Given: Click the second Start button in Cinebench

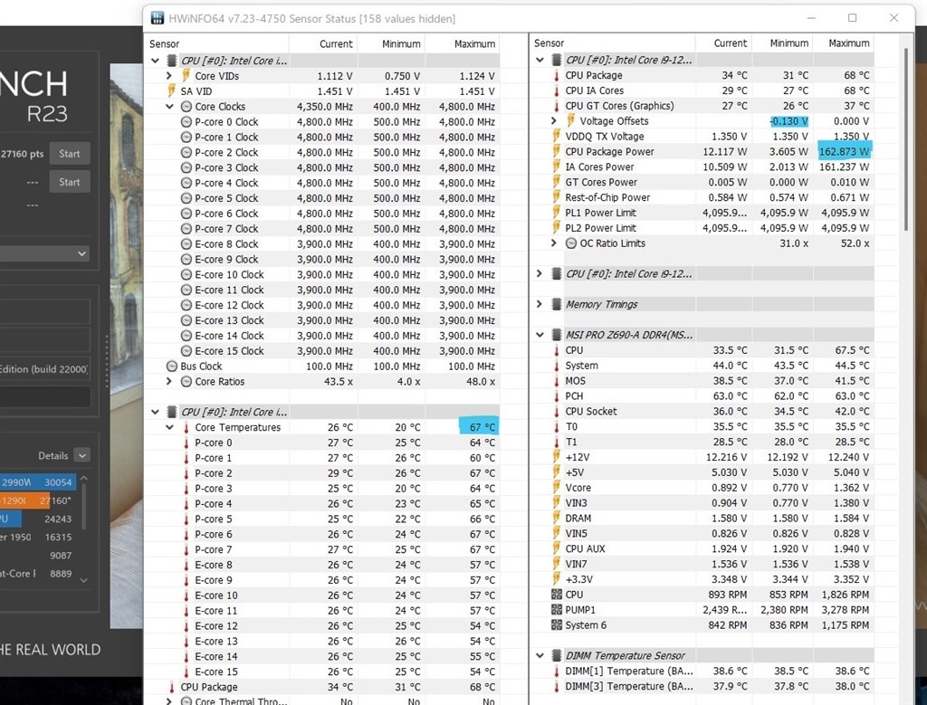Looking at the screenshot, I should (69, 182).
